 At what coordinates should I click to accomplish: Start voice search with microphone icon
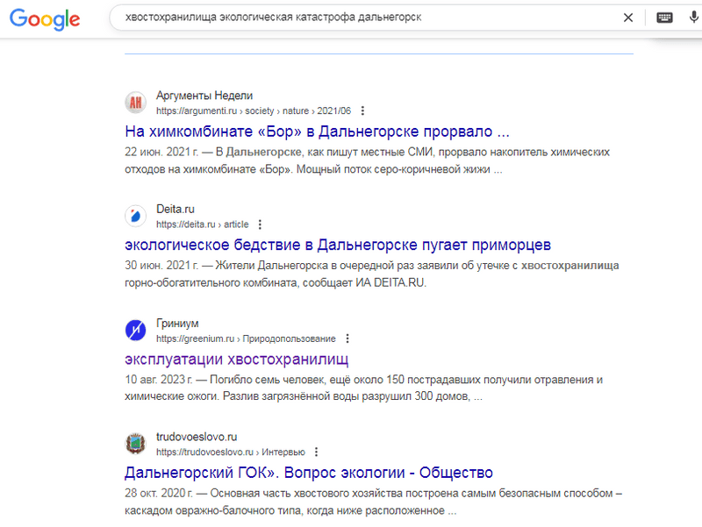[693, 17]
